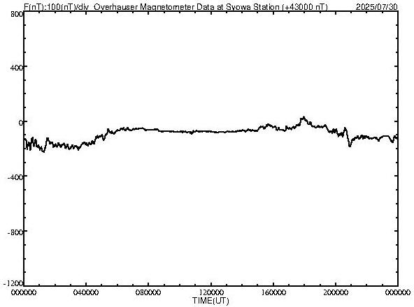414x307 pixels.
Task: Click the 040000 time axis label
Action: (x=87, y=292)
